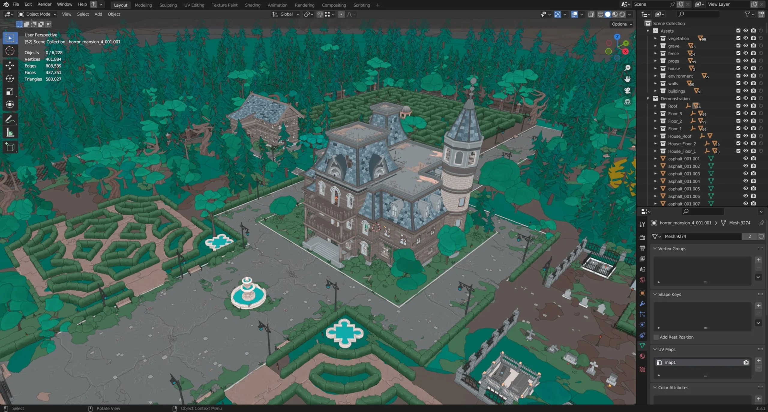
Task: Select the Add Cube tool
Action: 10,147
